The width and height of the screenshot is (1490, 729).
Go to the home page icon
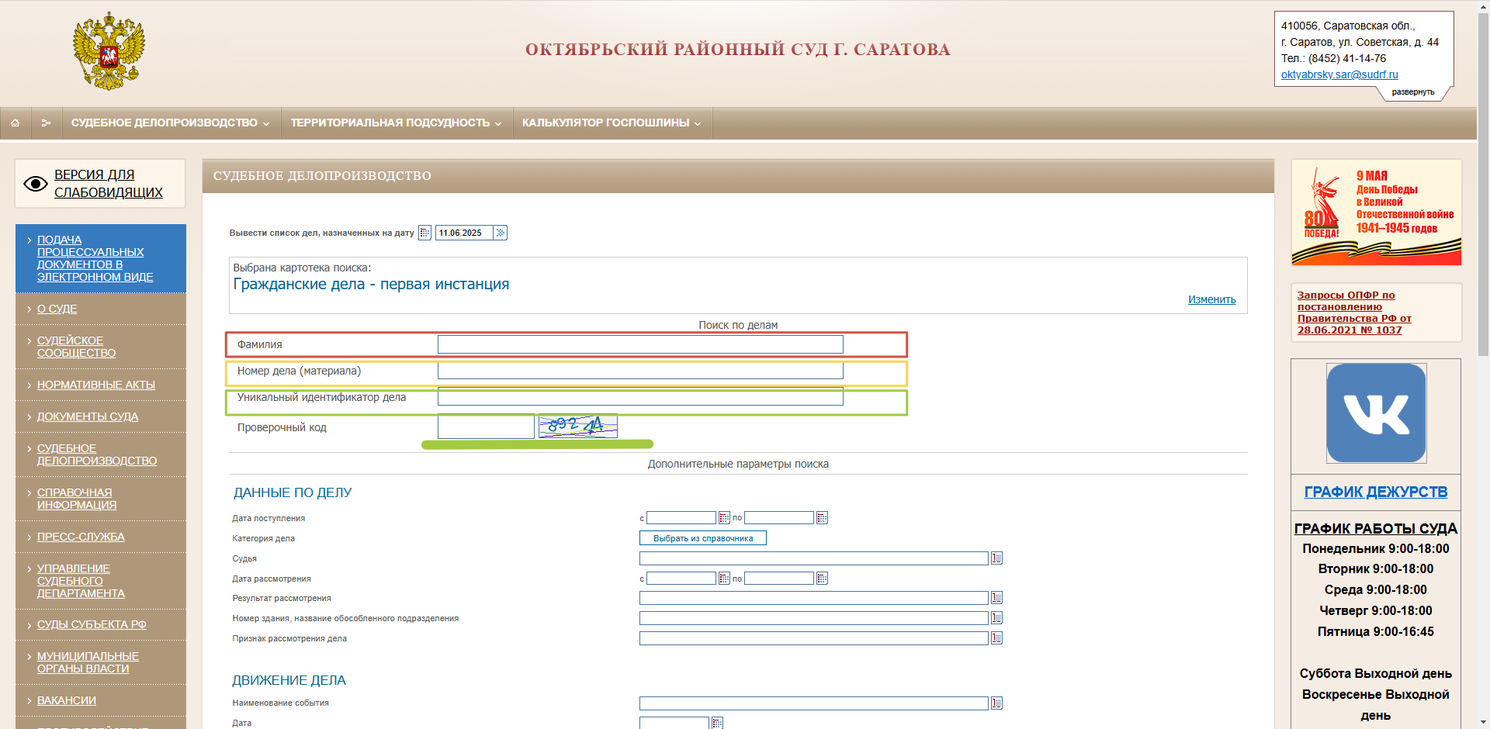15,123
